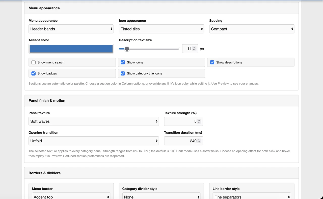This screenshot has height=199, width=323.
Task: Click the Description text size slider handle
Action: tap(127, 49)
